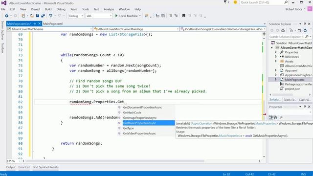Image resolution: width=313 pixels, height=176 pixels.
Task: Toggle pin on MainPage.xaml.cs tab
Action: [x=35, y=23]
